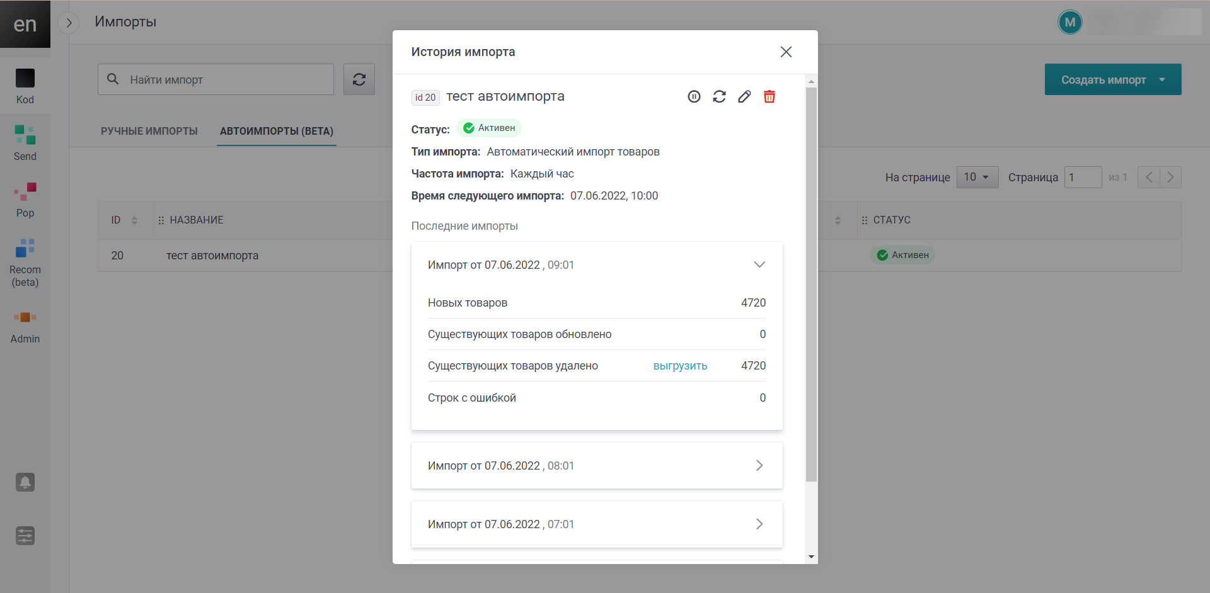The height and width of the screenshot is (593, 1210).
Task: Click the Существующих товаров обновлено row
Action: click(x=597, y=334)
